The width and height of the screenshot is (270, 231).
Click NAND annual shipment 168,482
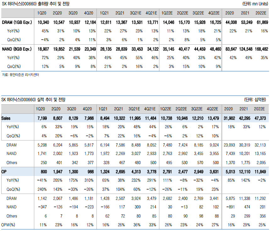(262, 49)
